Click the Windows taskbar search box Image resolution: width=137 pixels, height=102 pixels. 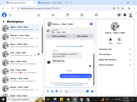[x=26, y=99]
